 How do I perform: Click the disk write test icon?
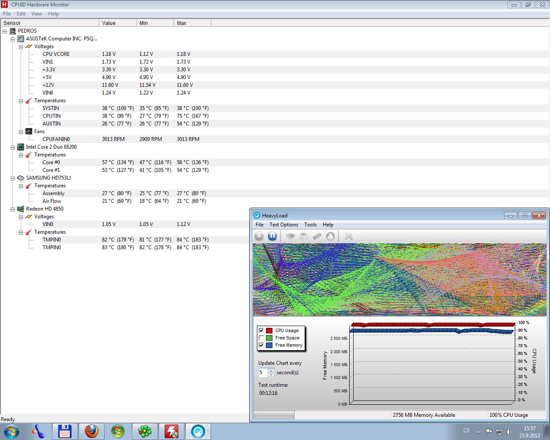point(304,236)
